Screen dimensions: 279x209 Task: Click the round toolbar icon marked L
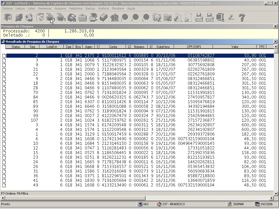click(146, 17)
